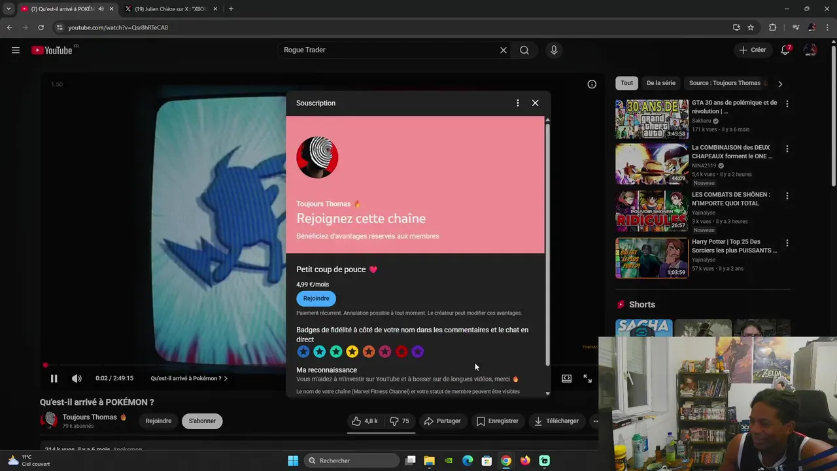Open the Harry Potter Top 25 thumbnail
837x471 pixels.
click(x=652, y=258)
